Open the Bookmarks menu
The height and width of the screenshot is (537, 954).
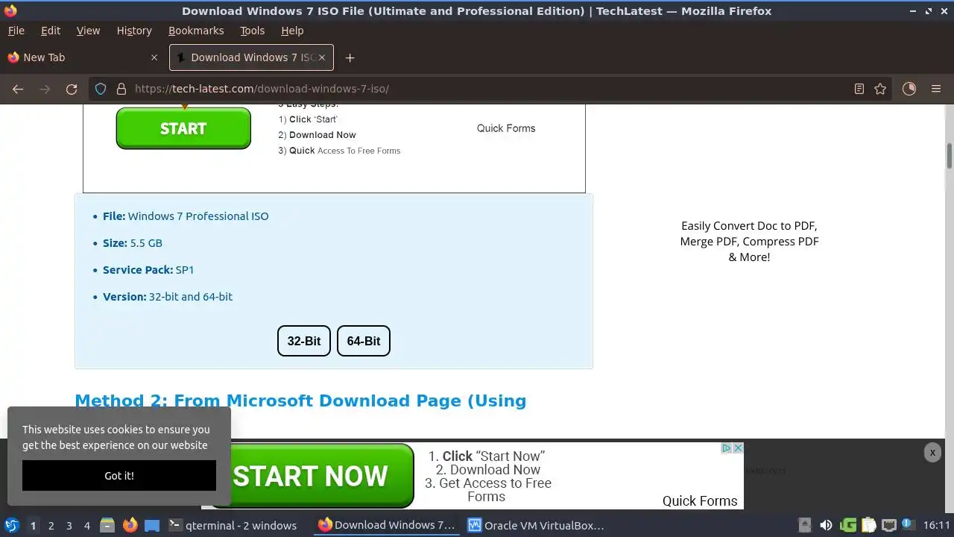coord(196,31)
